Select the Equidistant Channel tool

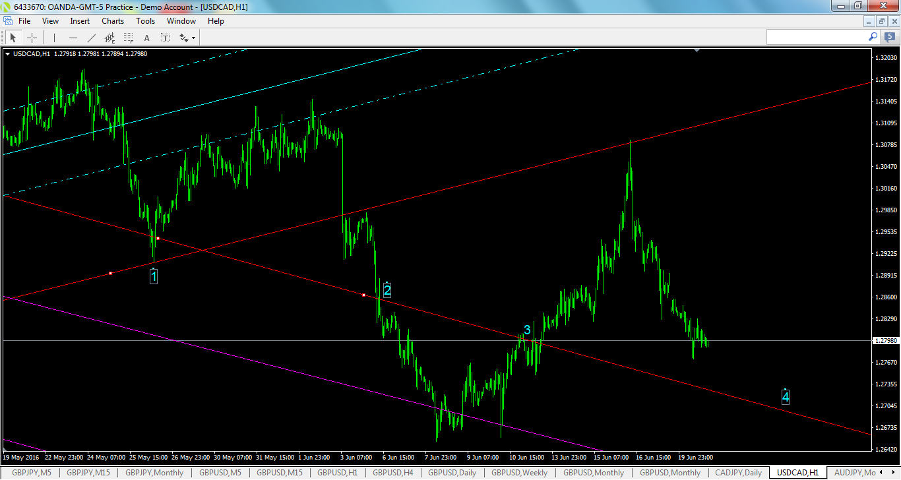109,38
